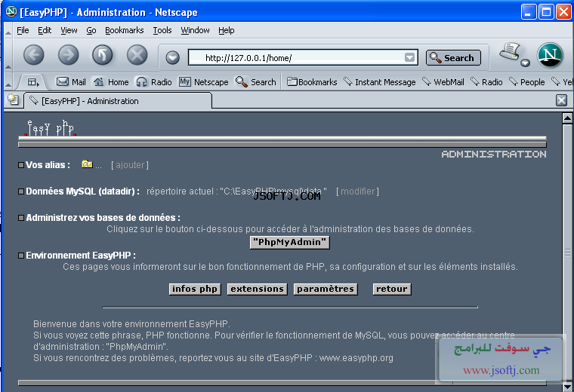Viewport: 574px width, 392px height.
Task: Open the Bookmarks menu
Action: [x=124, y=30]
